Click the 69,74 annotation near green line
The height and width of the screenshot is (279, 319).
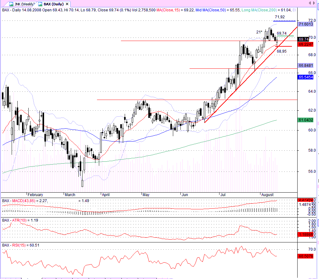[282, 33]
